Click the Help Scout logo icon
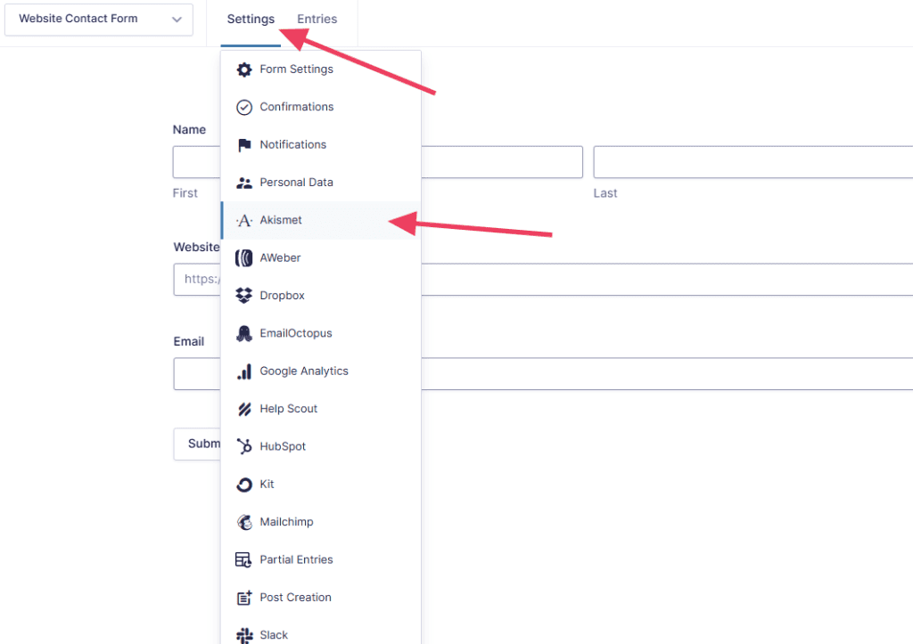 click(244, 409)
